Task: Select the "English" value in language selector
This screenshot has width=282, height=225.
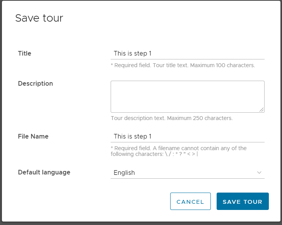Action: point(124,173)
